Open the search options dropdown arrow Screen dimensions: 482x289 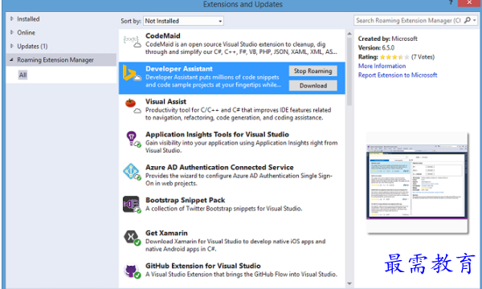(x=475, y=21)
